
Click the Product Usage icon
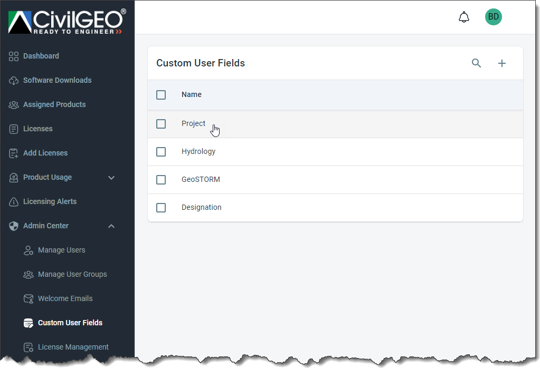tap(13, 178)
